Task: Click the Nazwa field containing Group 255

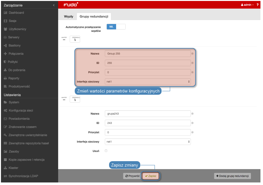Action: 148,54
